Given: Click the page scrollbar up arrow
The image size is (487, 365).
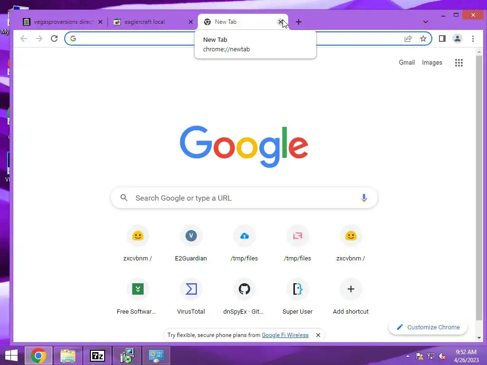Looking at the screenshot, I should (x=479, y=52).
